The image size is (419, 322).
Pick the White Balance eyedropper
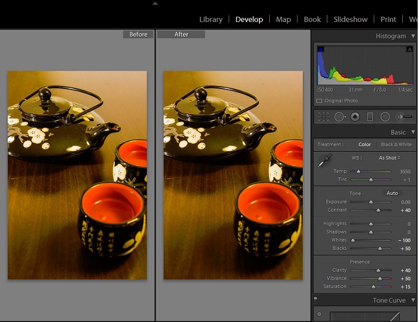pyautogui.click(x=325, y=161)
